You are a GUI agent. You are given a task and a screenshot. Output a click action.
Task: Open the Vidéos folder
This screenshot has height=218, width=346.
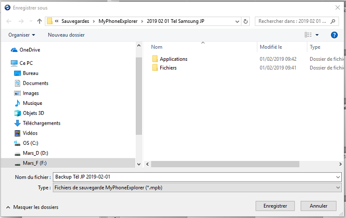point(30,133)
